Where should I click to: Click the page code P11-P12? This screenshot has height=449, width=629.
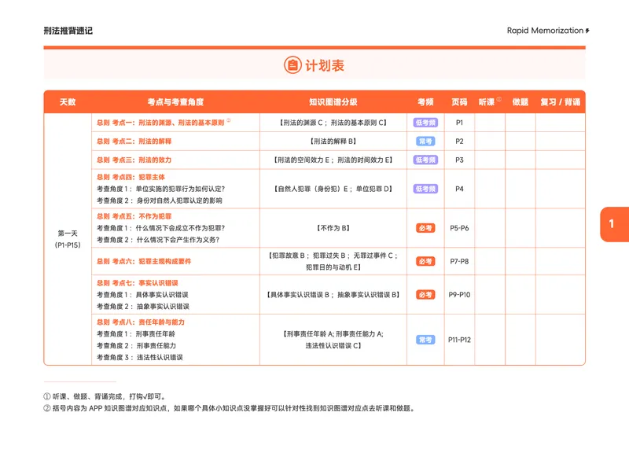point(459,340)
